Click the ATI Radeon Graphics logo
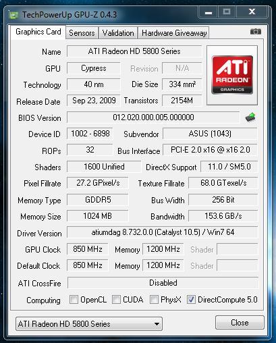This screenshot has height=343, width=276. (232, 75)
